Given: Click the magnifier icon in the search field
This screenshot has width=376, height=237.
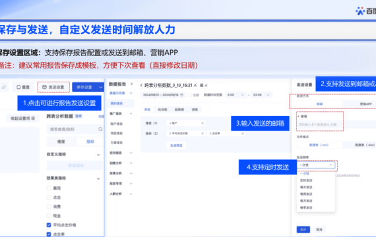Looking at the screenshot, I should pos(100,129).
